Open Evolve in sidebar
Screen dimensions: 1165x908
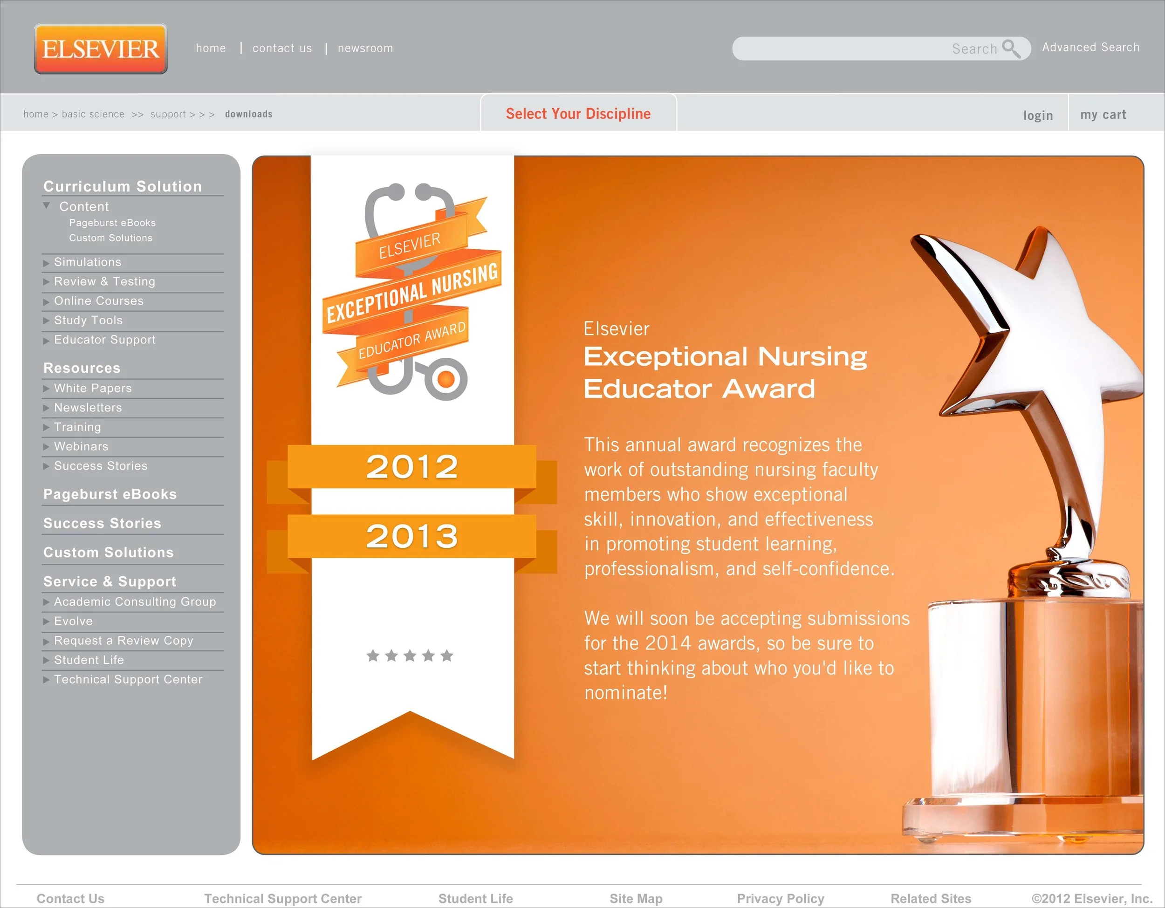[73, 621]
